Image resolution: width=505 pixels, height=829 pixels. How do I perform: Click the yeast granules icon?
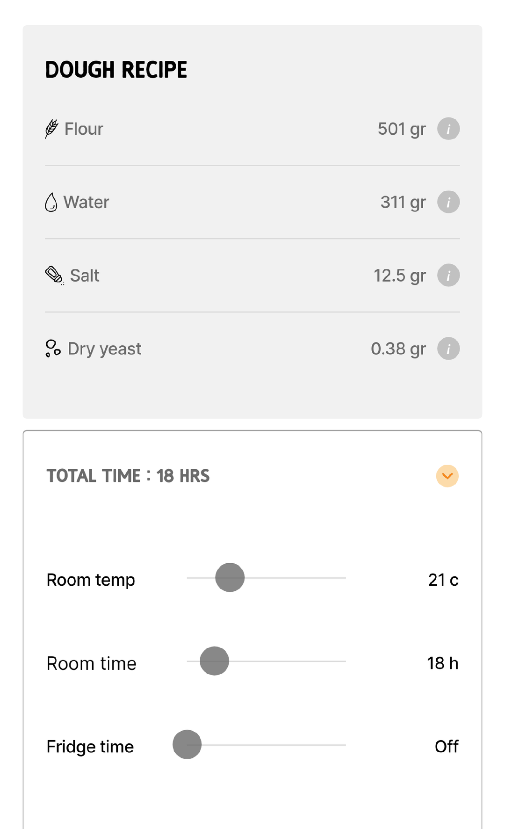[53, 349]
